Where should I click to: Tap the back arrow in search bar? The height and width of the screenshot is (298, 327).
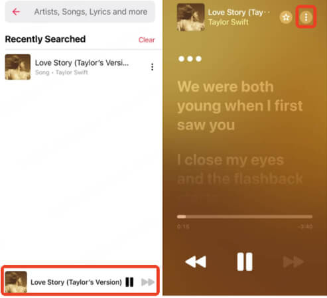16,11
